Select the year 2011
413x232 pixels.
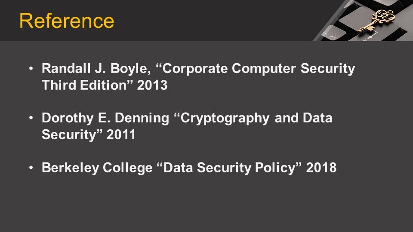[121, 134]
